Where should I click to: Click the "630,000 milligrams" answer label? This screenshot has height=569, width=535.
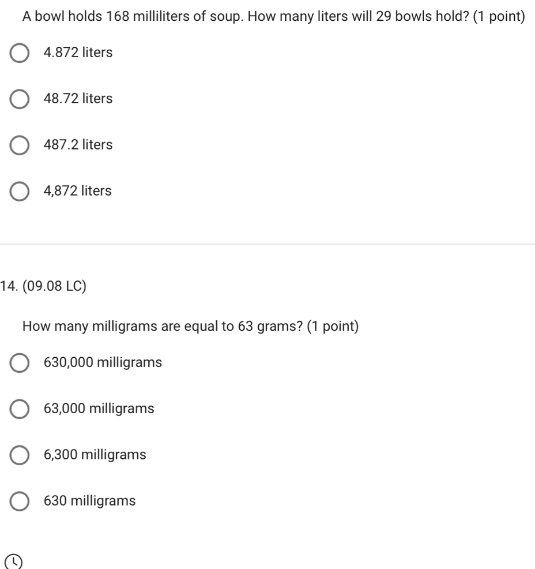(103, 362)
